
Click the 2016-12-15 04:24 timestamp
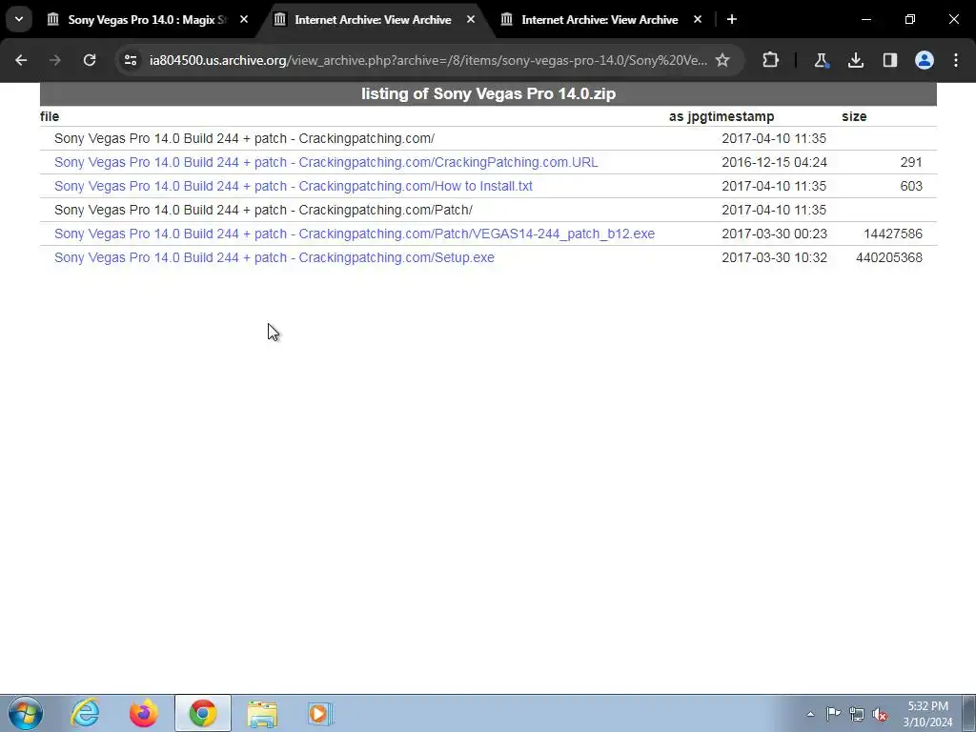(x=774, y=162)
